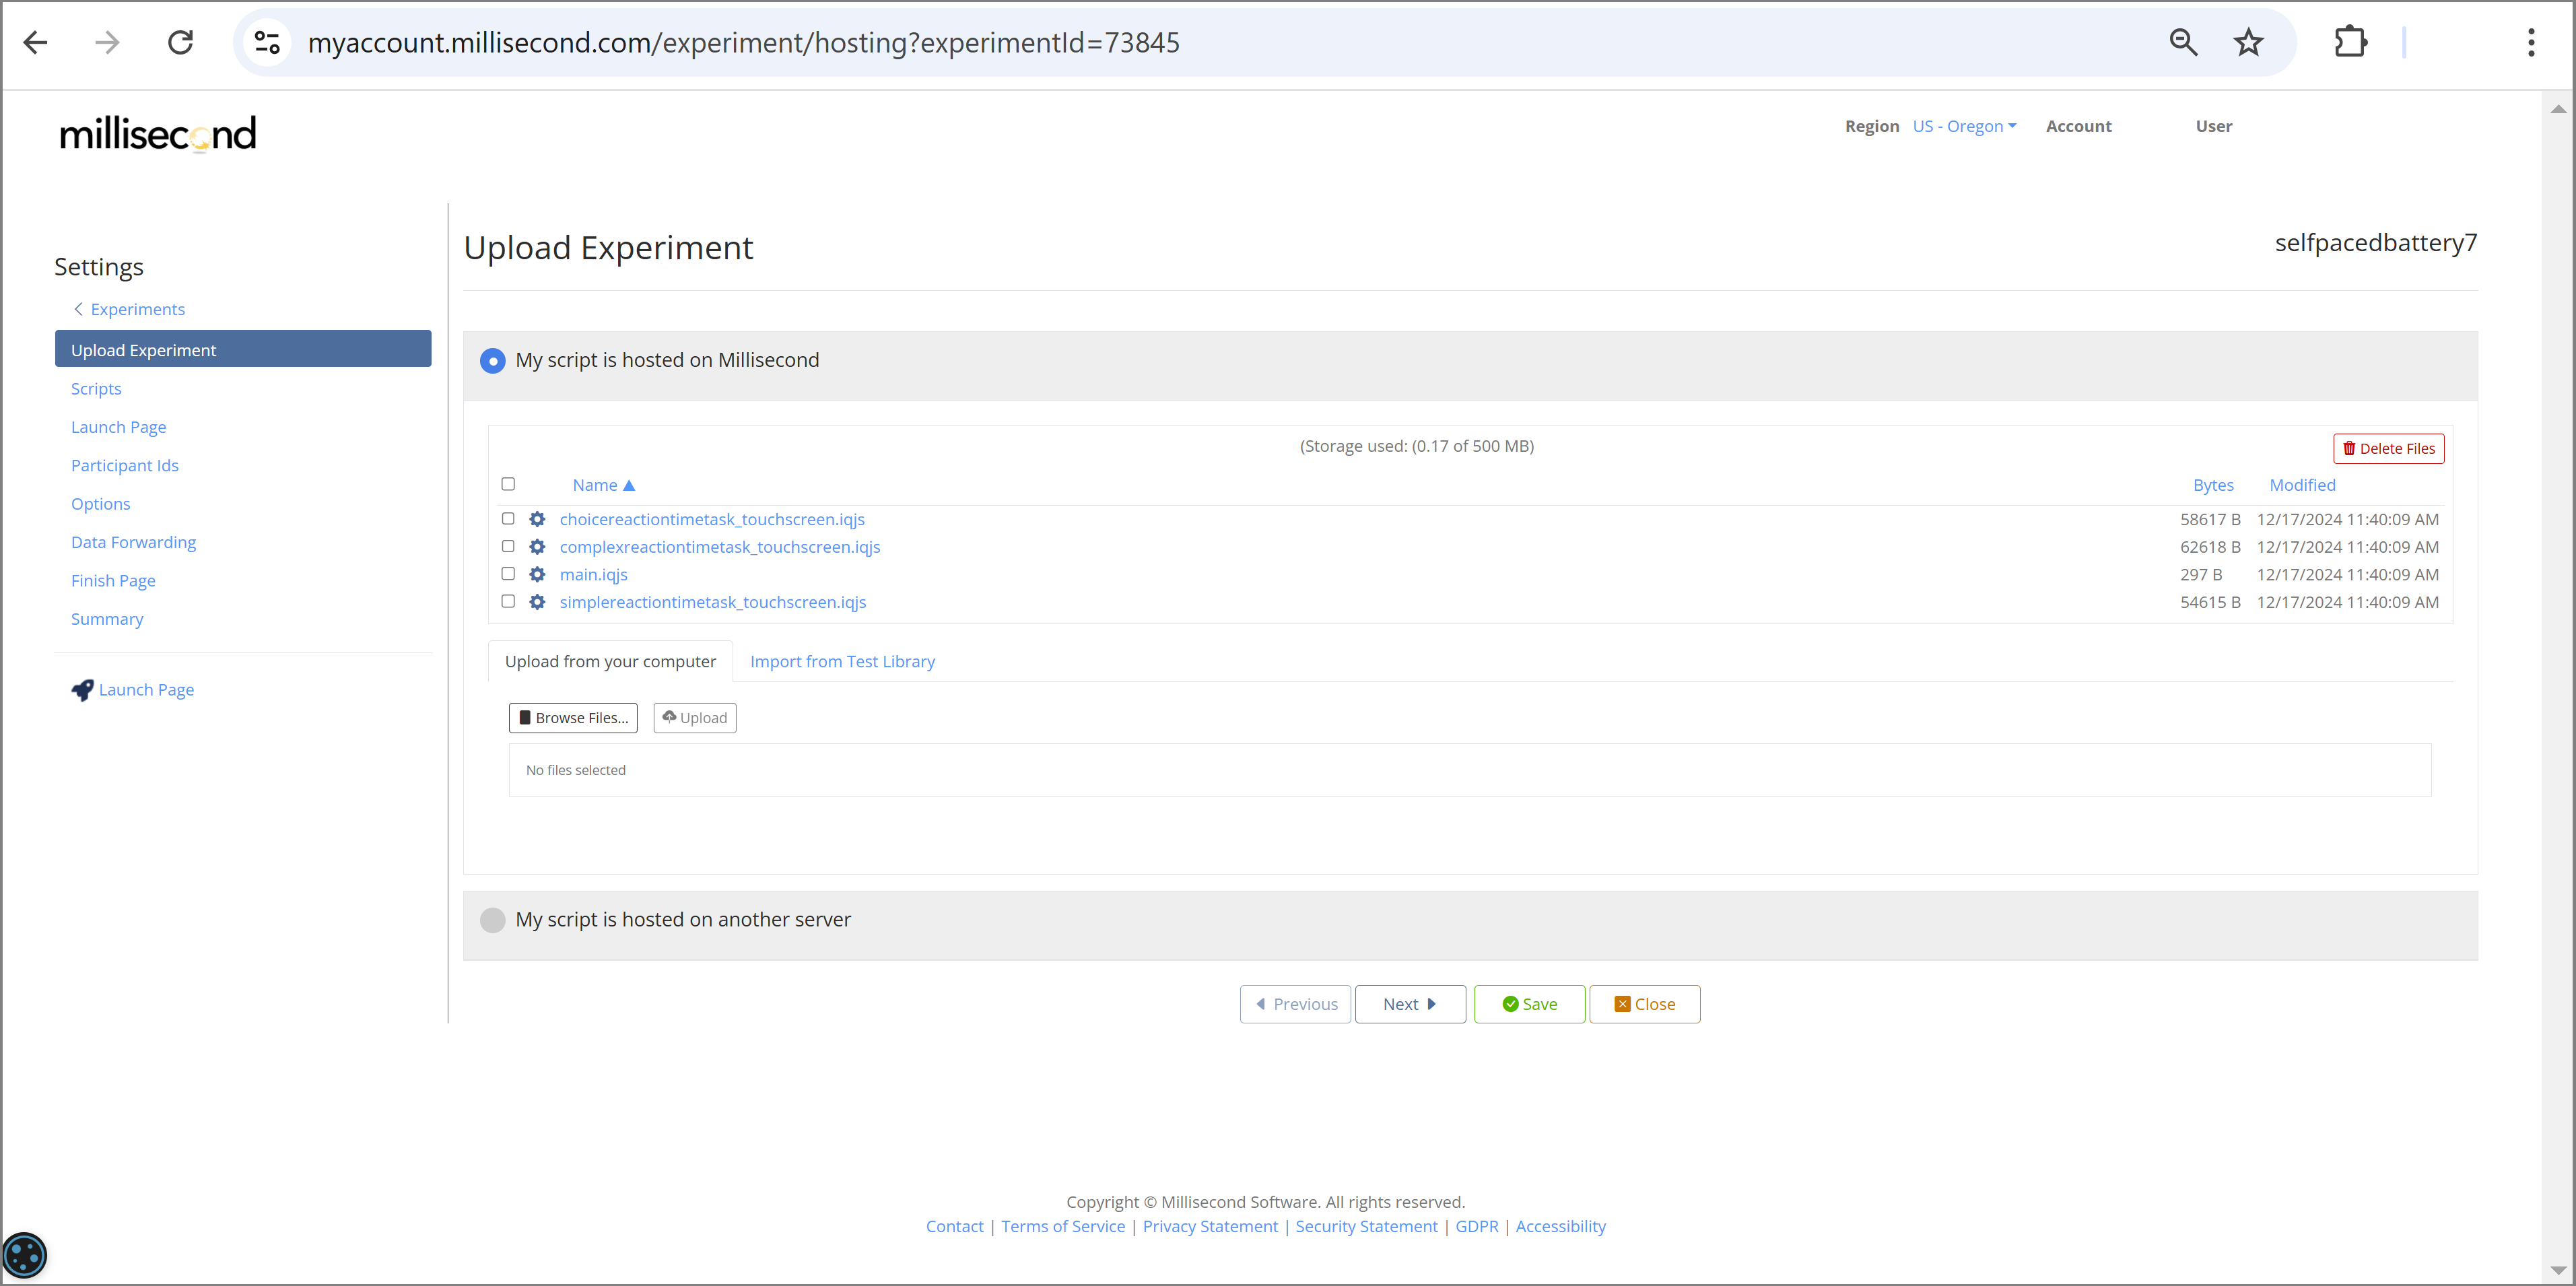Select Upload Experiment sidebar item
Screen dimensions: 2576x1286
point(243,349)
